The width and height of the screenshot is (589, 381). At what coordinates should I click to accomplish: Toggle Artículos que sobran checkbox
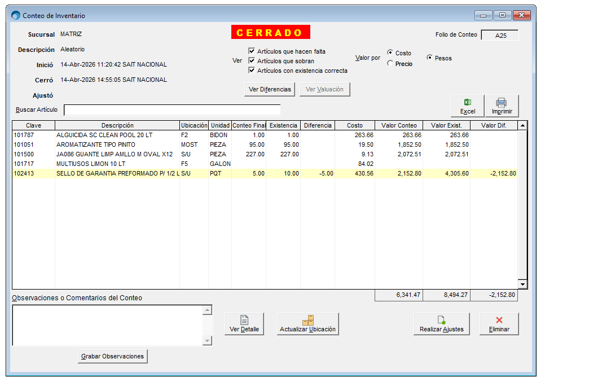point(252,61)
